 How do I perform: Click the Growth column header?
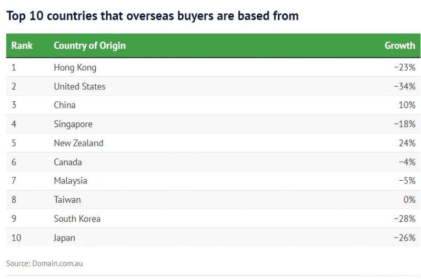(400, 46)
